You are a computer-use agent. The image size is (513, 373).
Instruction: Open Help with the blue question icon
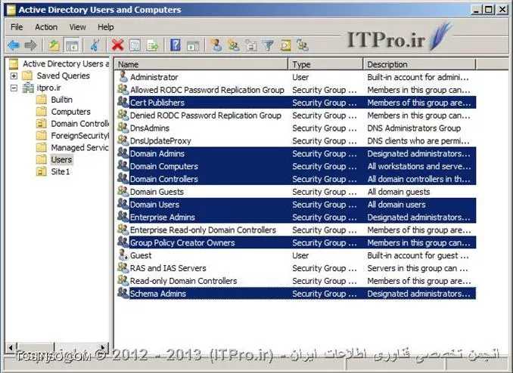pos(176,45)
